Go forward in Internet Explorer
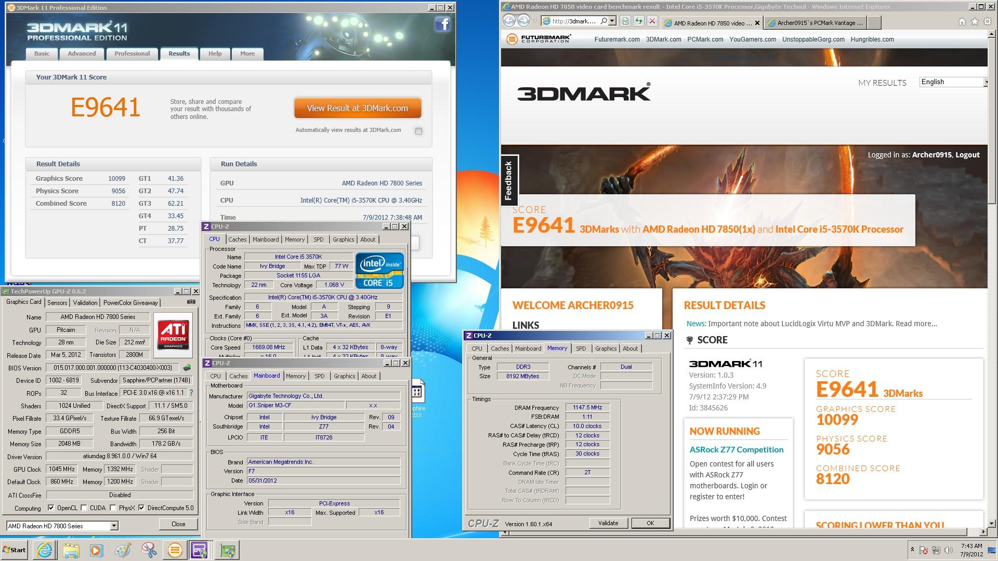 523,21
